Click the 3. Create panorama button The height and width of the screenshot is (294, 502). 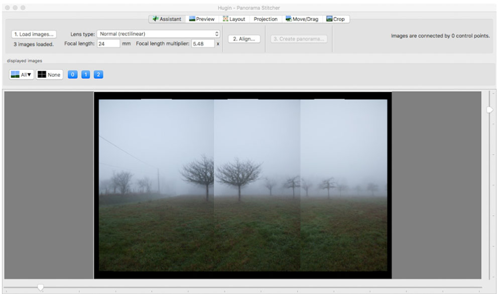(x=299, y=39)
